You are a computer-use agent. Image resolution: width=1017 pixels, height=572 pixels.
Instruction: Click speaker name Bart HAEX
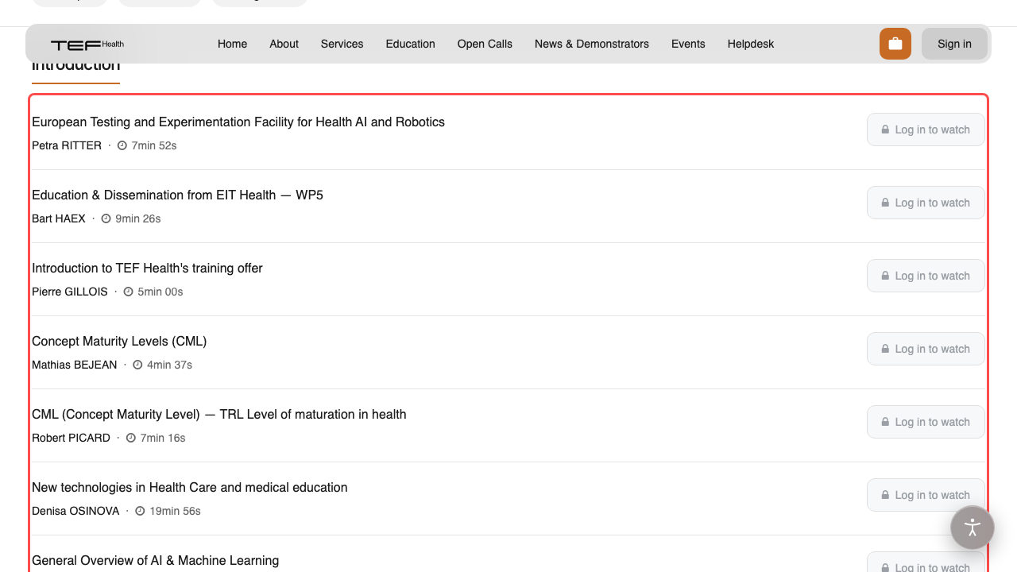point(59,218)
